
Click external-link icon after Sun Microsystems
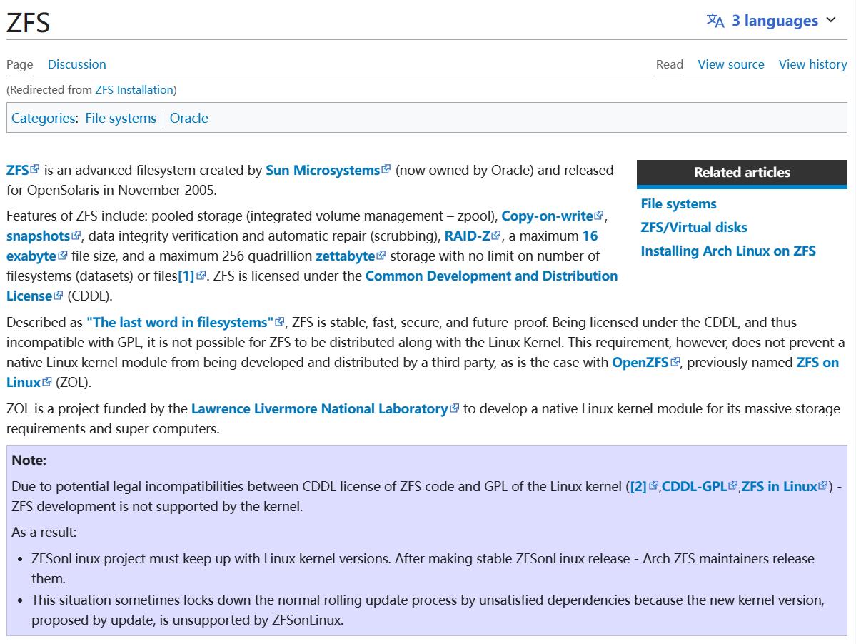tap(386, 170)
